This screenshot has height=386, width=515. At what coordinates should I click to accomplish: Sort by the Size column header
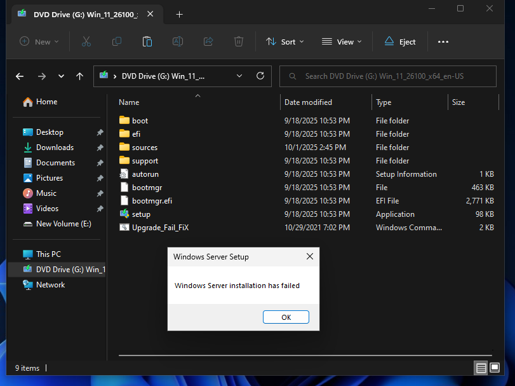point(458,102)
